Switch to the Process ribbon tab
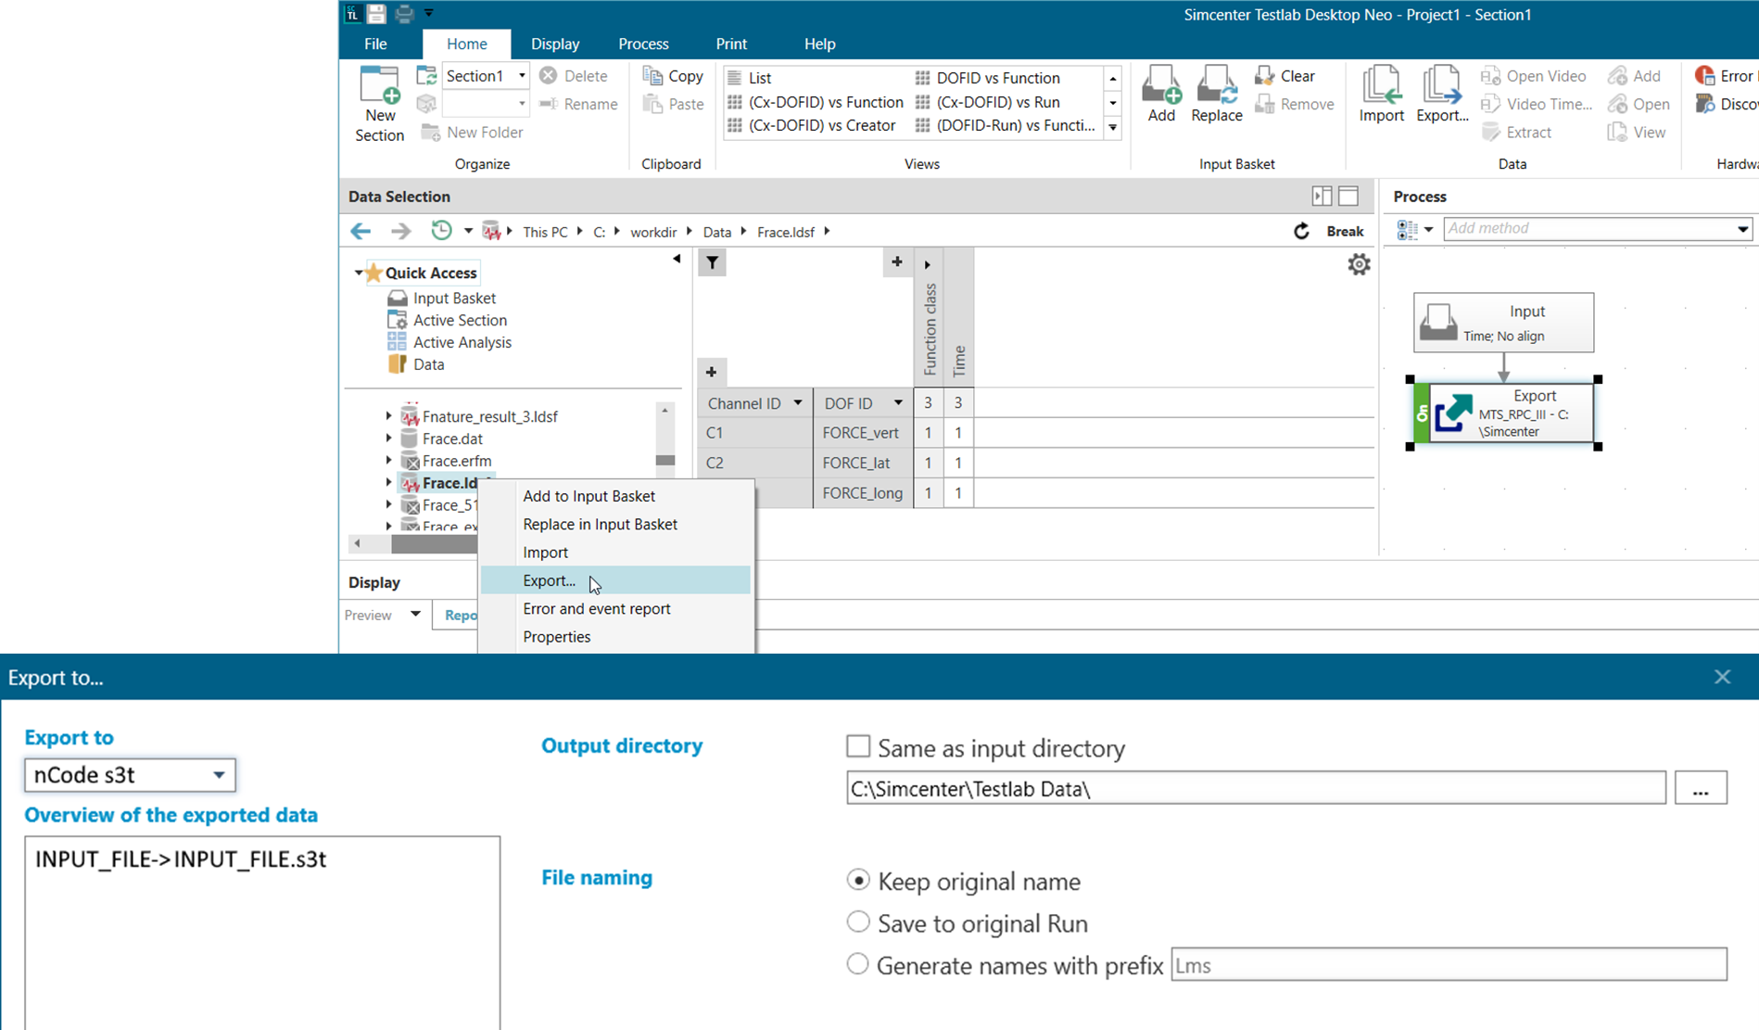The image size is (1759, 1030). [643, 44]
